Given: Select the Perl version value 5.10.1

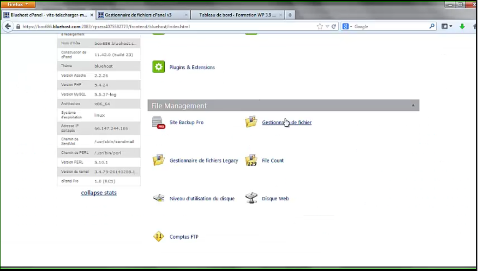Looking at the screenshot, I should (x=101, y=162).
